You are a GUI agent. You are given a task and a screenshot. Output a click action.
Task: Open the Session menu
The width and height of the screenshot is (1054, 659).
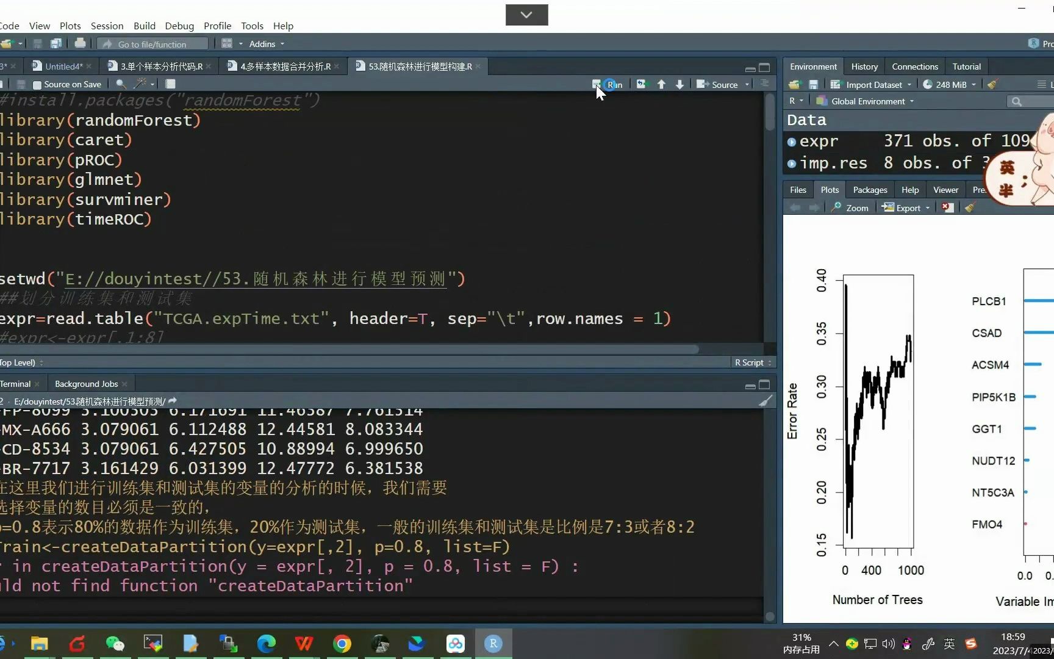tap(107, 26)
